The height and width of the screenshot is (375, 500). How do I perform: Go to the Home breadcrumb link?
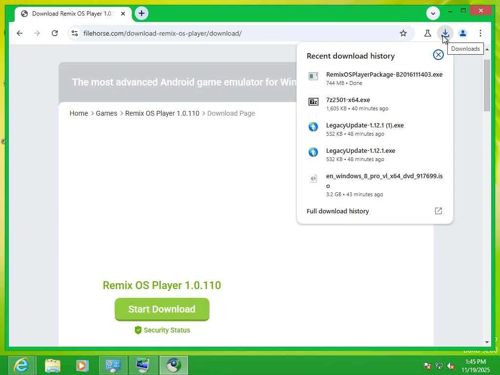pyautogui.click(x=79, y=113)
